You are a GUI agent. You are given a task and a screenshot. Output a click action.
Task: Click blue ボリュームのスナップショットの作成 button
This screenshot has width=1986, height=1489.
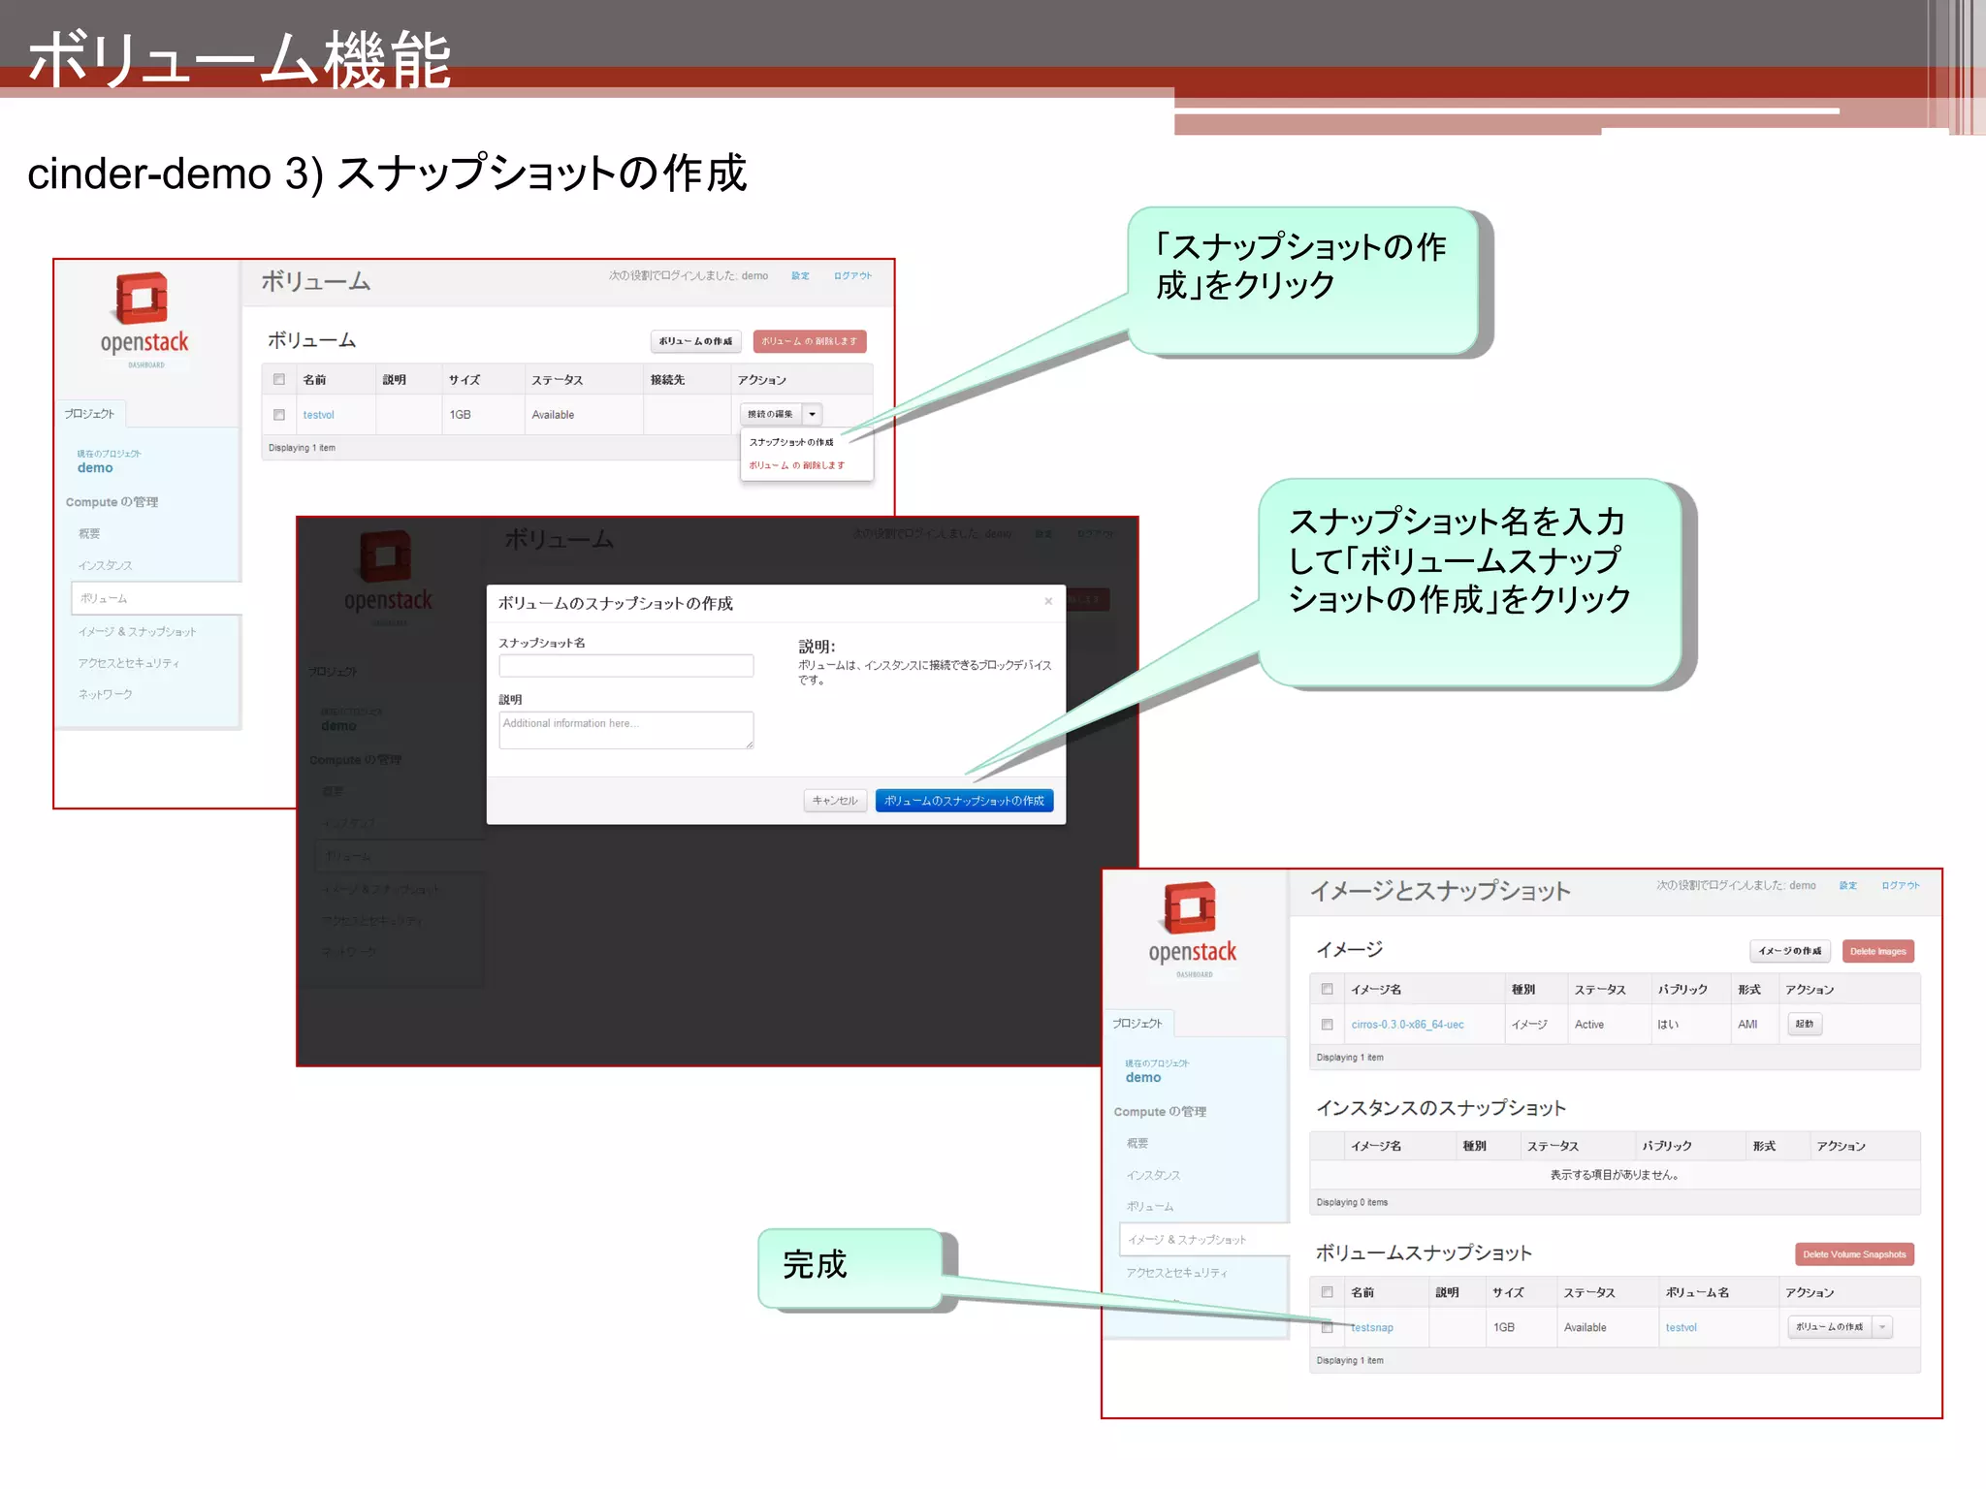(964, 801)
